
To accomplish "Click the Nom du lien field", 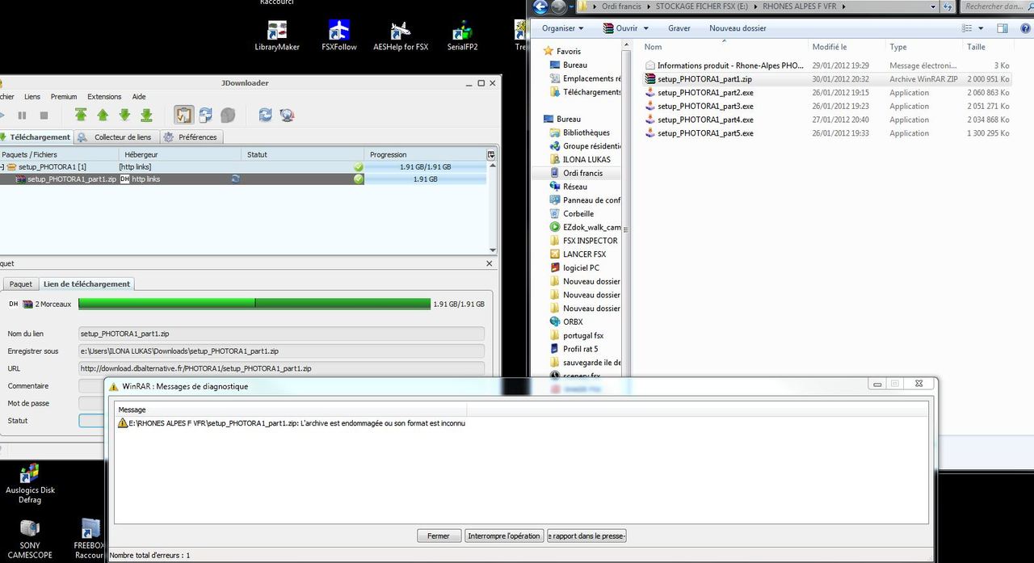I will pyautogui.click(x=282, y=334).
